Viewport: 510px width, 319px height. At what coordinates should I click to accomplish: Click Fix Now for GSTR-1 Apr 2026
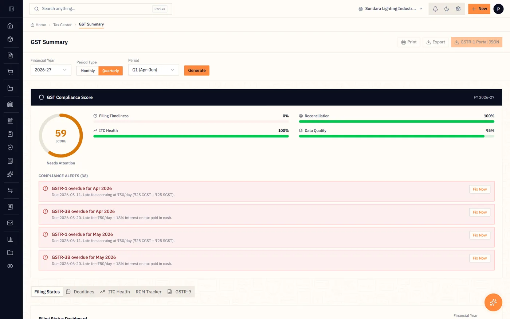[480, 189]
